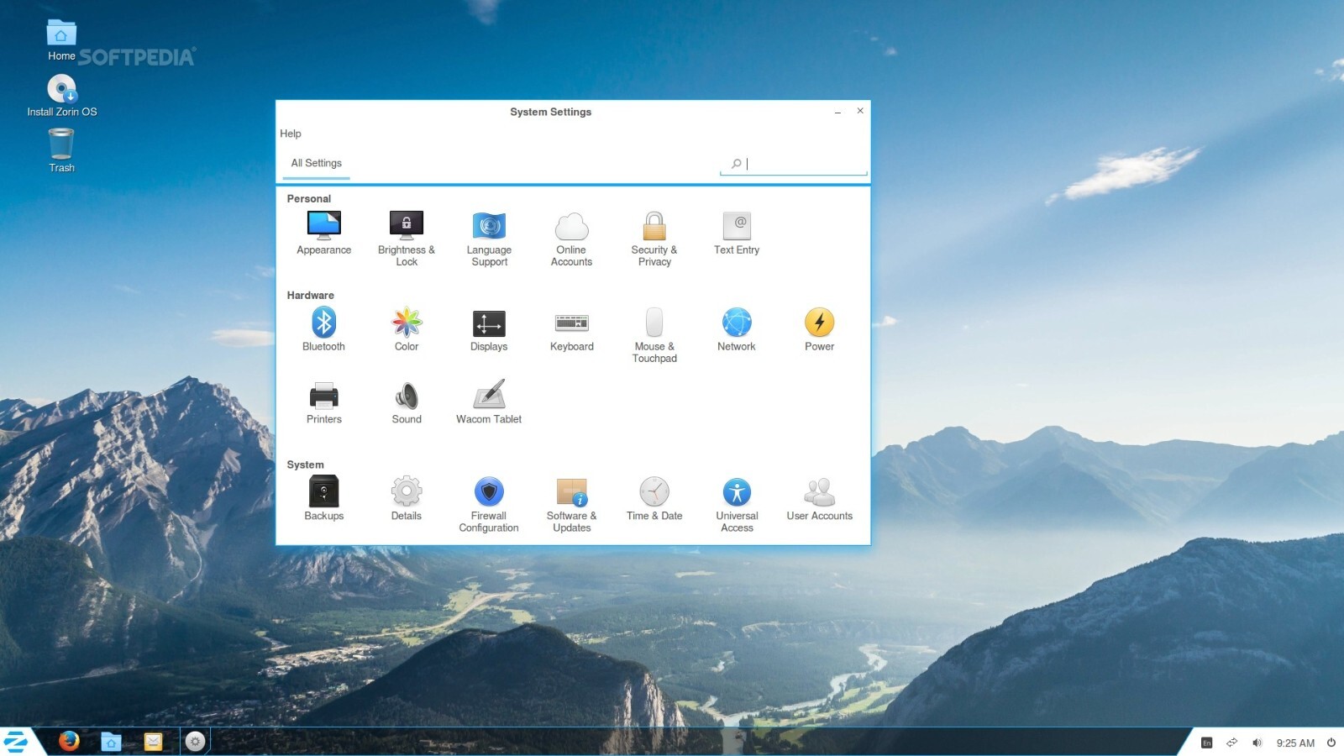Select the All Settings tab
1344x756 pixels.
click(316, 163)
